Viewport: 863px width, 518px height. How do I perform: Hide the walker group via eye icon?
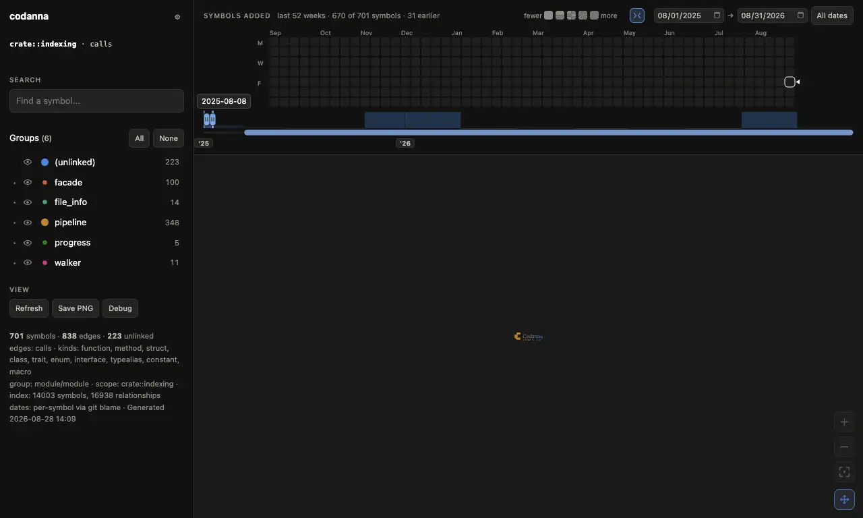[x=28, y=263]
